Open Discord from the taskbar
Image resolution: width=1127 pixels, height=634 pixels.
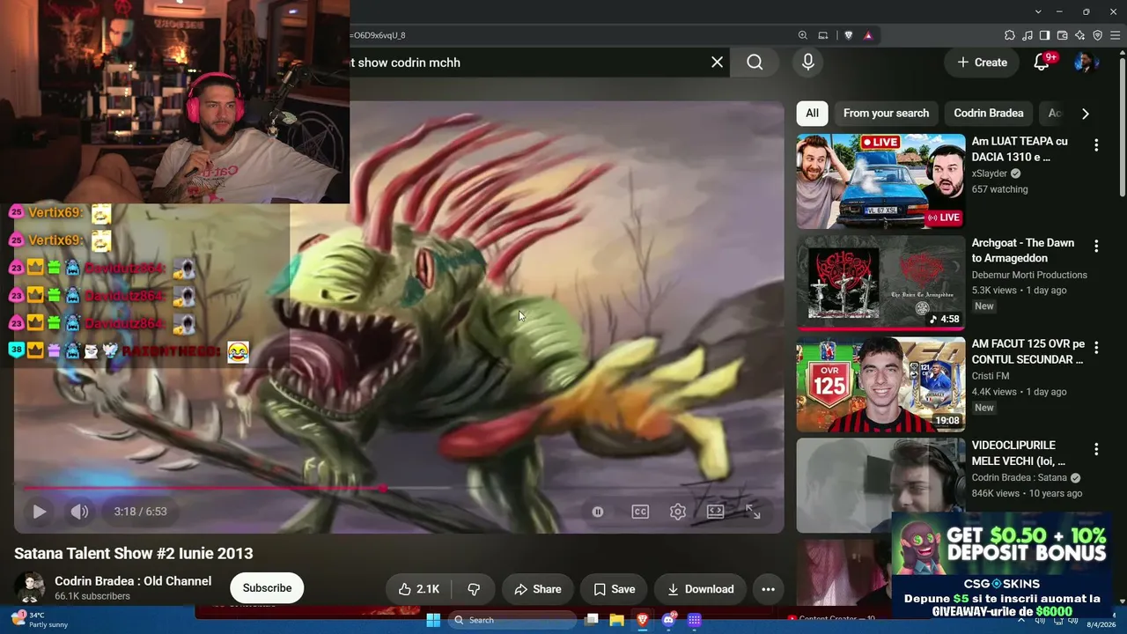coord(668,620)
